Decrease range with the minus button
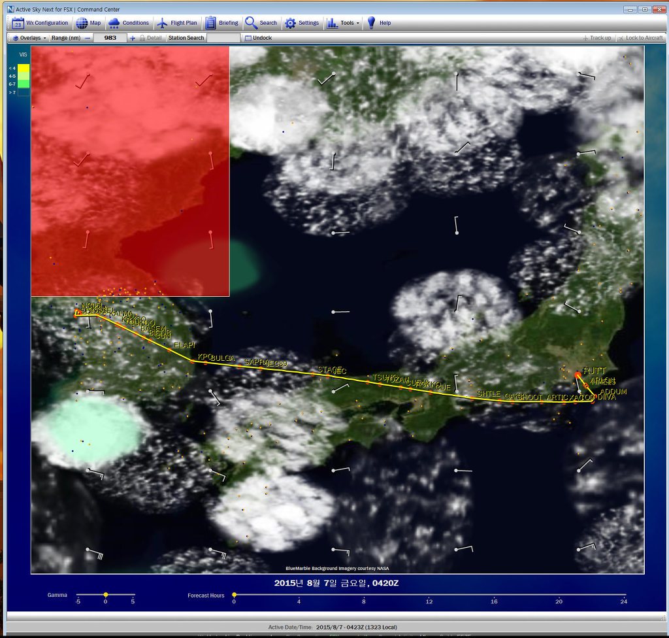 pyautogui.click(x=87, y=38)
